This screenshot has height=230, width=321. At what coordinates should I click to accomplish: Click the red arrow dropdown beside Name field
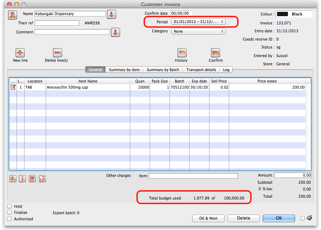[112, 15]
